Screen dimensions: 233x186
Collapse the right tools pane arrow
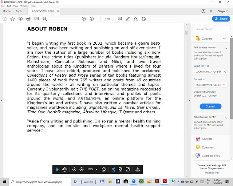(x=189, y=100)
